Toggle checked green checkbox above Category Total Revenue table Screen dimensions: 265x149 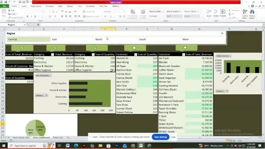coord(55,48)
